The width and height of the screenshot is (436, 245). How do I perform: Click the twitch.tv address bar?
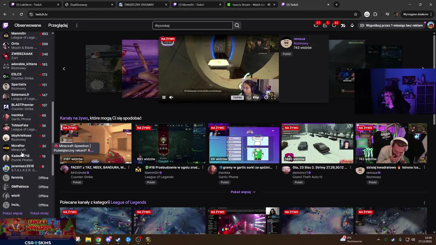(x=191, y=14)
